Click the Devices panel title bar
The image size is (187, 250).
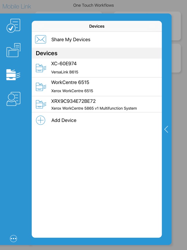click(97, 26)
